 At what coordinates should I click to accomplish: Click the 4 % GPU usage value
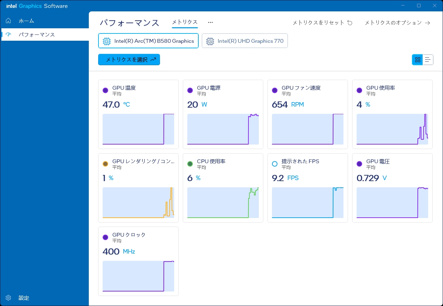coord(363,105)
